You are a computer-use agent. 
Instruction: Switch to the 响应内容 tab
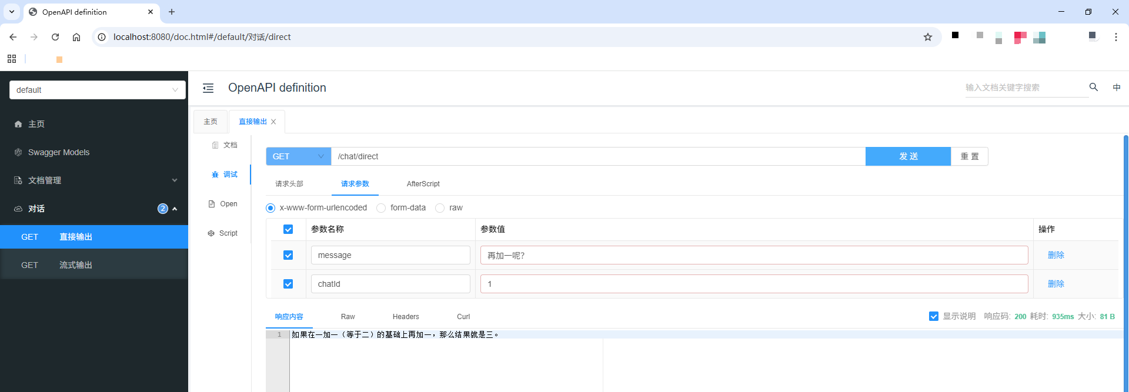pos(289,317)
